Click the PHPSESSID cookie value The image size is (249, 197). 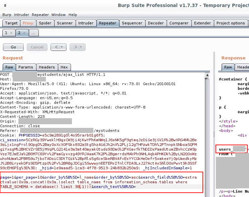pos(73,135)
